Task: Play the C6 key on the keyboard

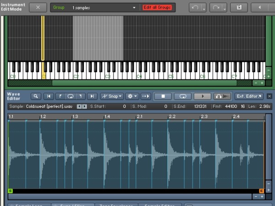Action: pyautogui.click(x=202, y=75)
